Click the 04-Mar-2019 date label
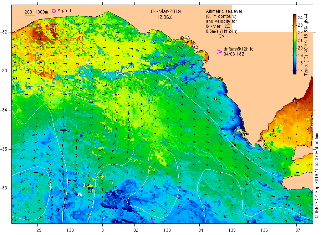 166,11
